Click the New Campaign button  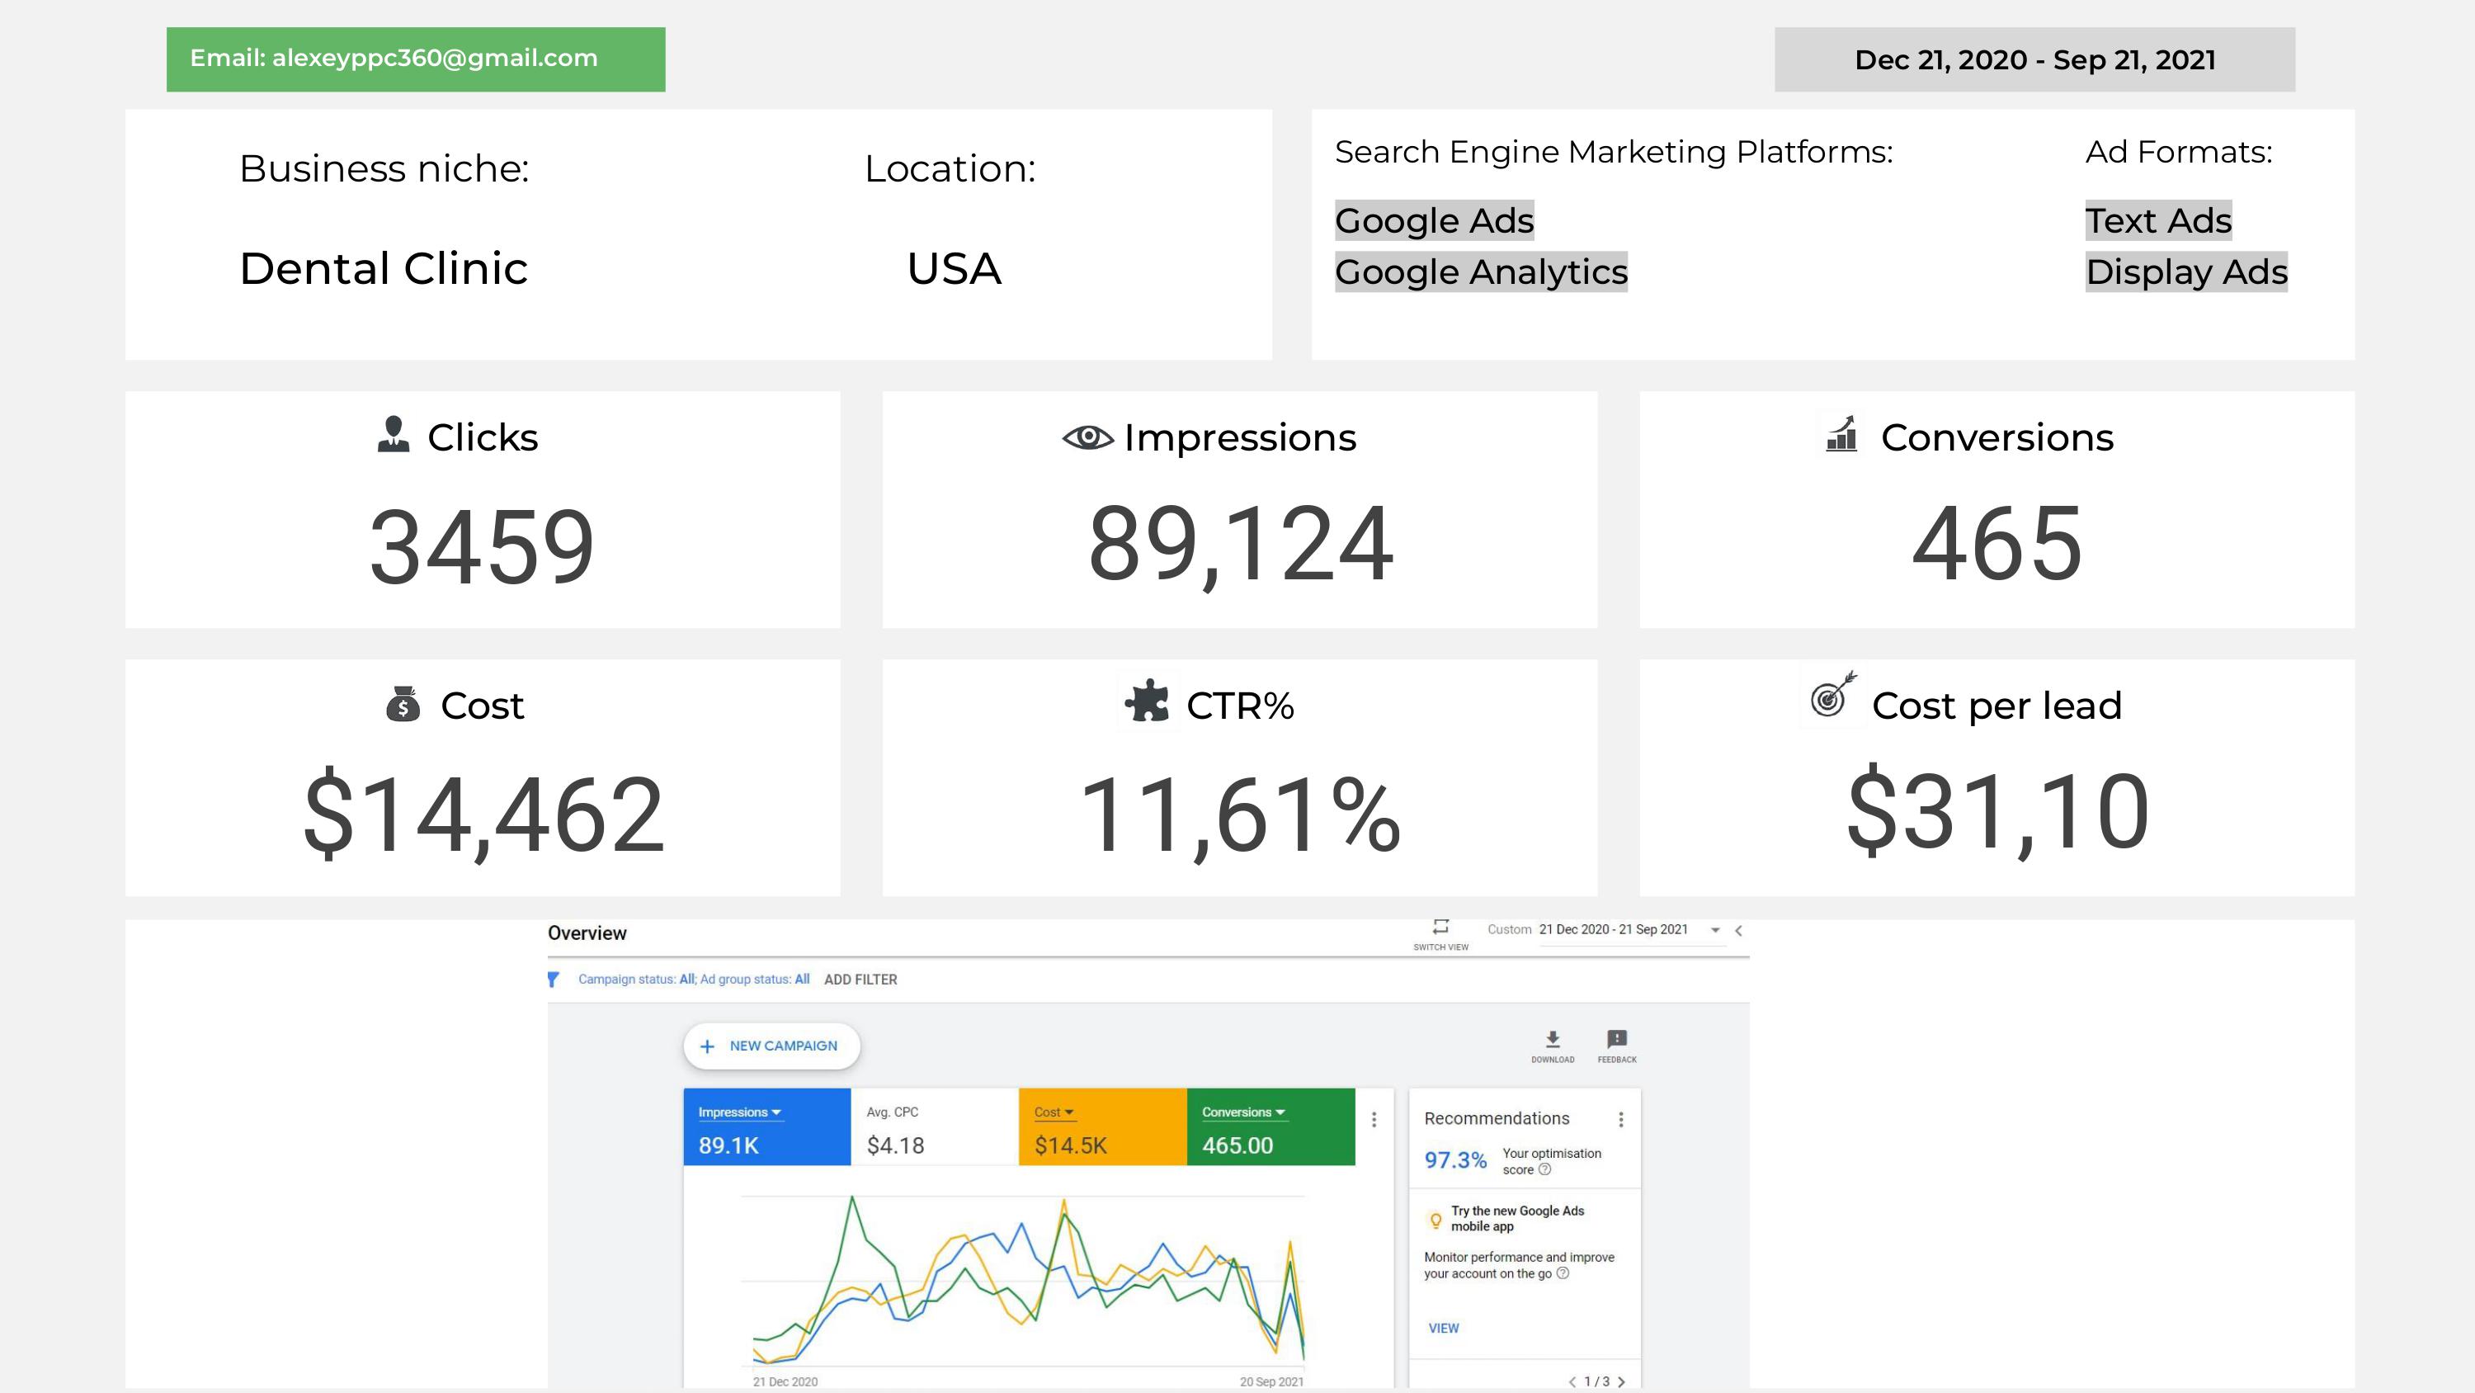click(771, 1046)
